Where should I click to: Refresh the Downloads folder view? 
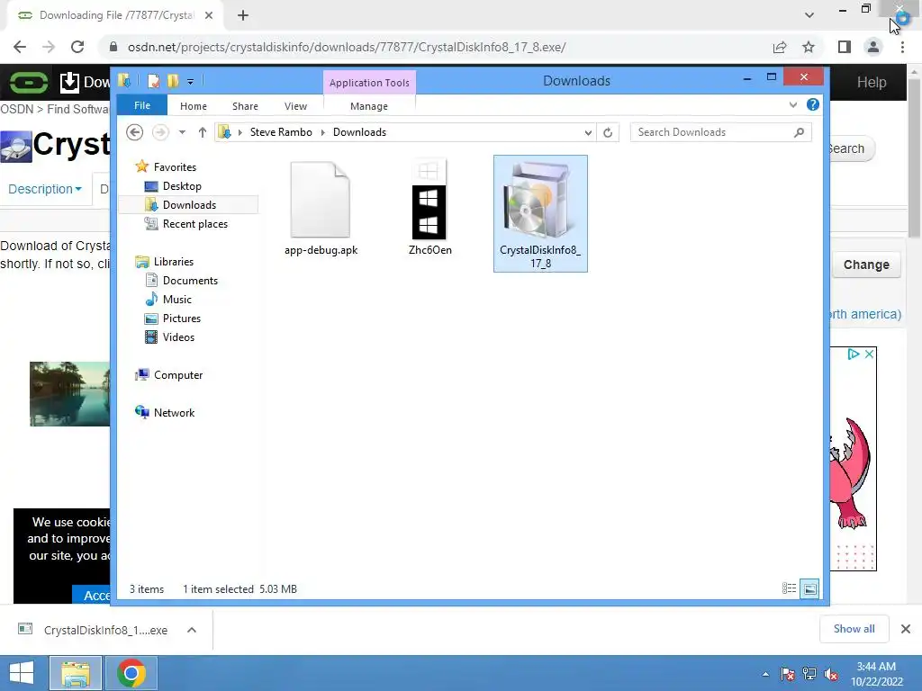[x=608, y=132]
